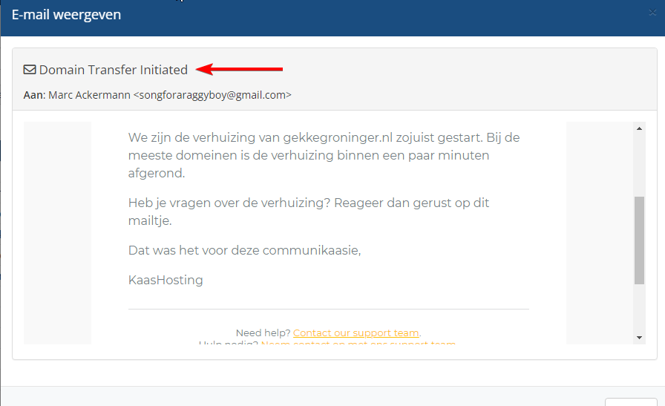
Task: Click the envelope icon beside the email subject
Action: [30, 70]
